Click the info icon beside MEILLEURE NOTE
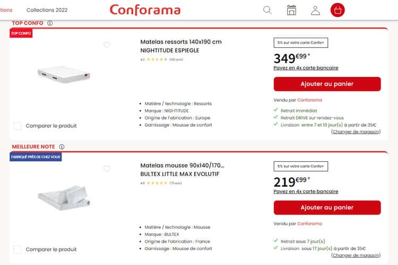 point(62,147)
